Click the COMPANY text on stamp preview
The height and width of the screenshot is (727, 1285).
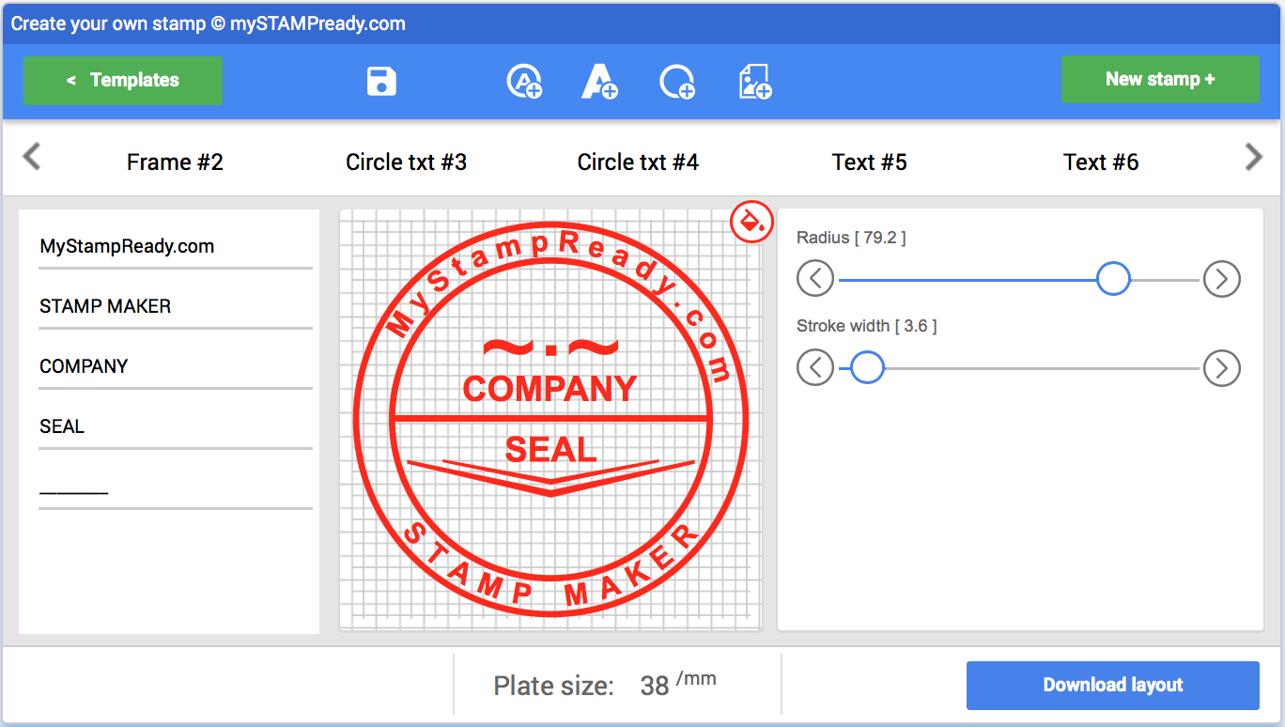point(550,389)
